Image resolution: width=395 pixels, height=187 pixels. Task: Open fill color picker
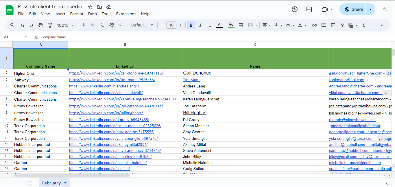[x=231, y=25]
